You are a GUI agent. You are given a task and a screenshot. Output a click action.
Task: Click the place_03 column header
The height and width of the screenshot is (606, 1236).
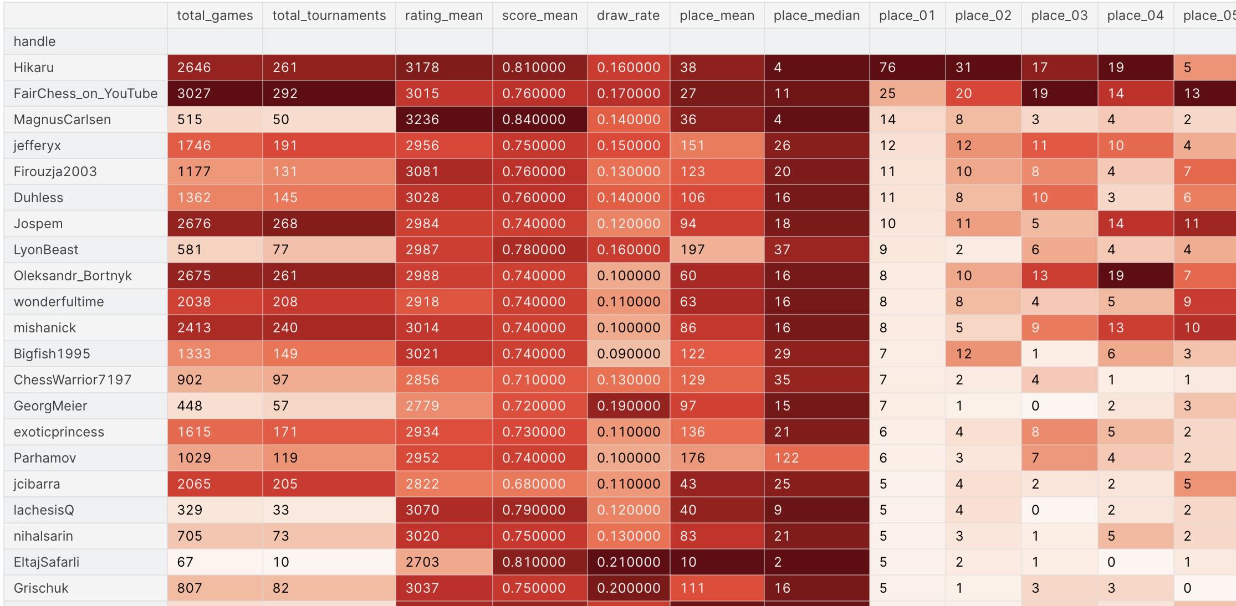(x=1059, y=16)
